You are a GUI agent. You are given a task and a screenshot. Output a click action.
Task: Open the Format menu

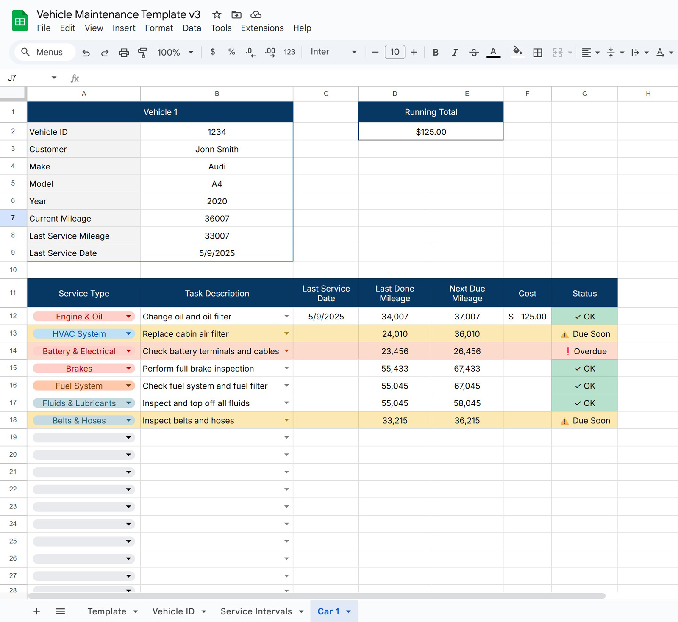click(x=159, y=28)
